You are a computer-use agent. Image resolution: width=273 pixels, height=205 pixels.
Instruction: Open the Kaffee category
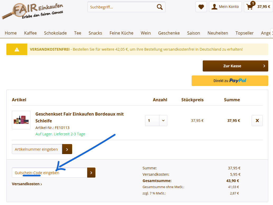pos(30,33)
